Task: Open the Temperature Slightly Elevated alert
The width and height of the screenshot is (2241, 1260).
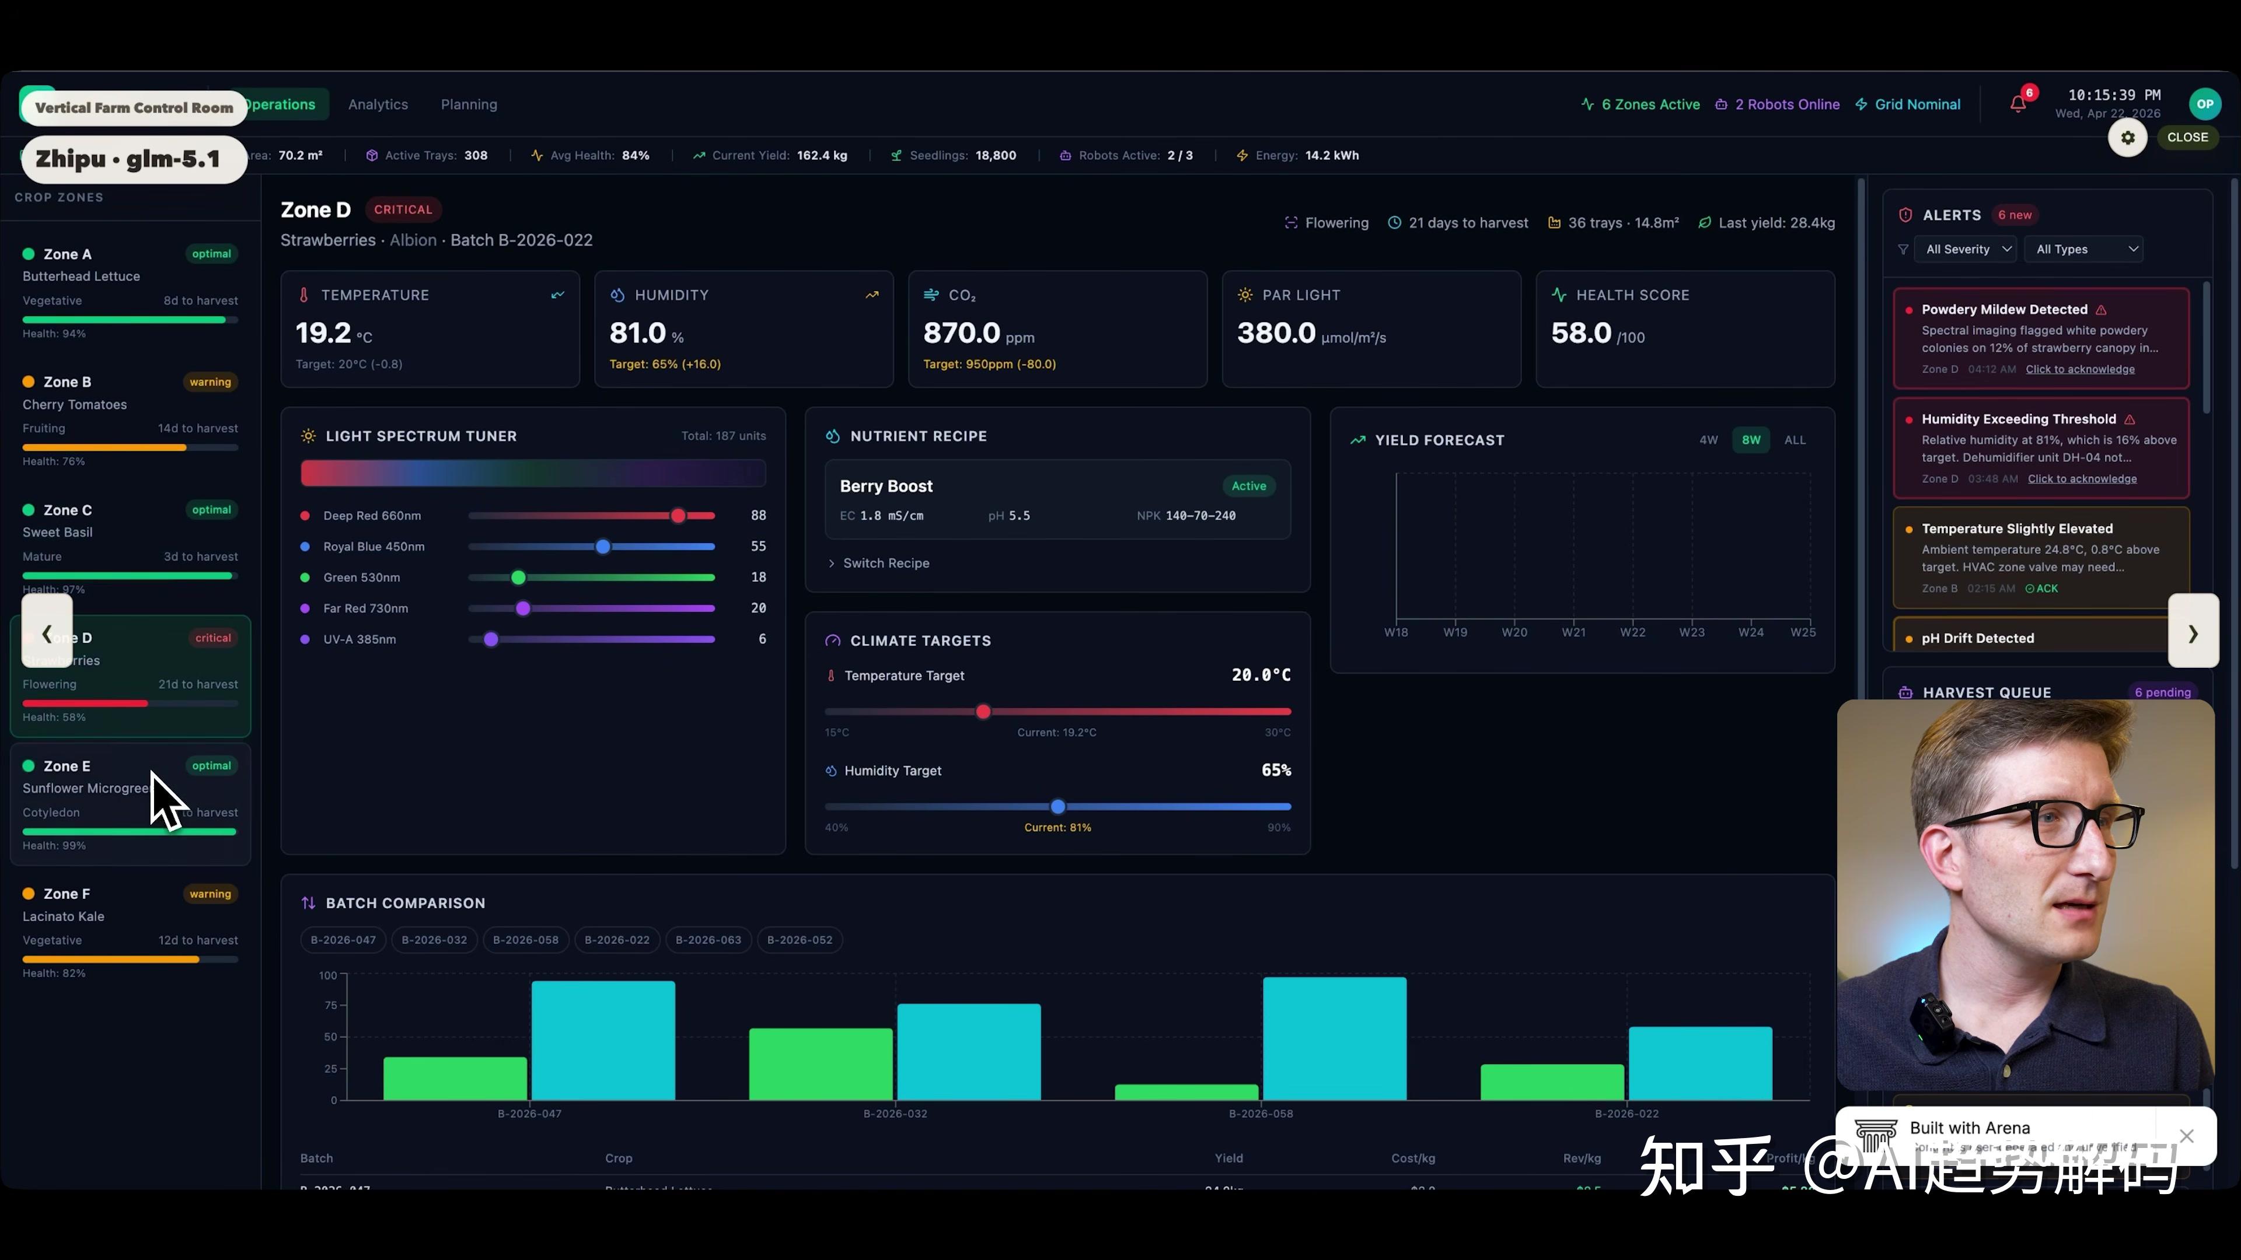Action: point(2041,558)
